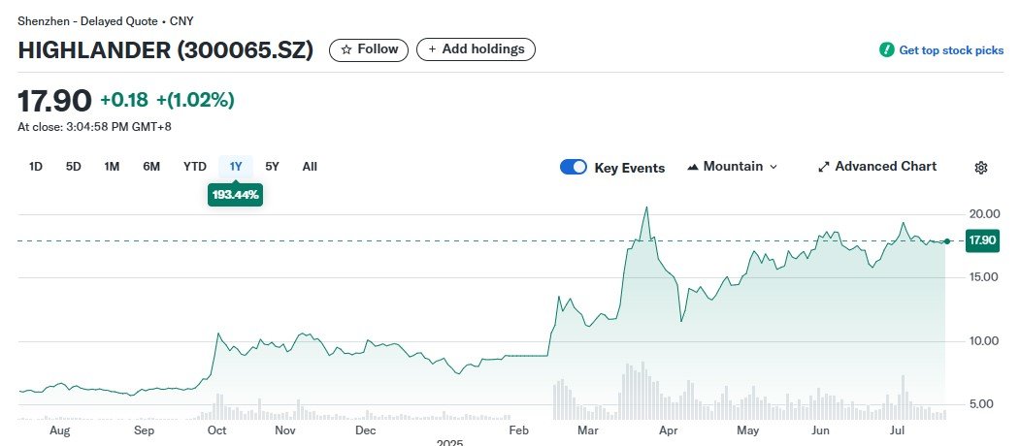Select the 5D time range
Screen dimensions: 1020x446
(x=74, y=167)
